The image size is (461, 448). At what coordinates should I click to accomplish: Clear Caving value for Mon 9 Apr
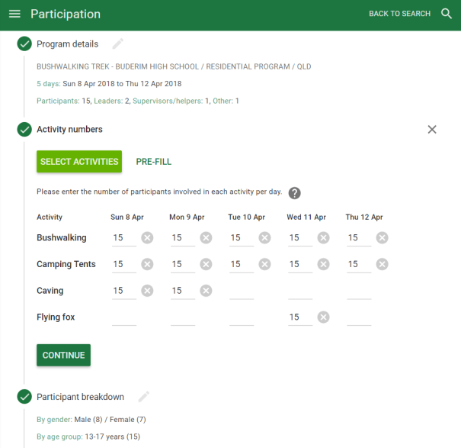206,291
